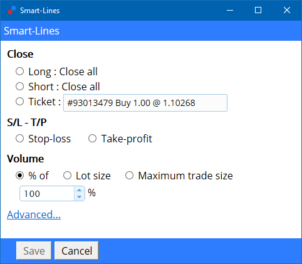Image resolution: width=302 pixels, height=264 pixels.
Task: Close the Smart-Lines dialog window
Action: pos(287,10)
